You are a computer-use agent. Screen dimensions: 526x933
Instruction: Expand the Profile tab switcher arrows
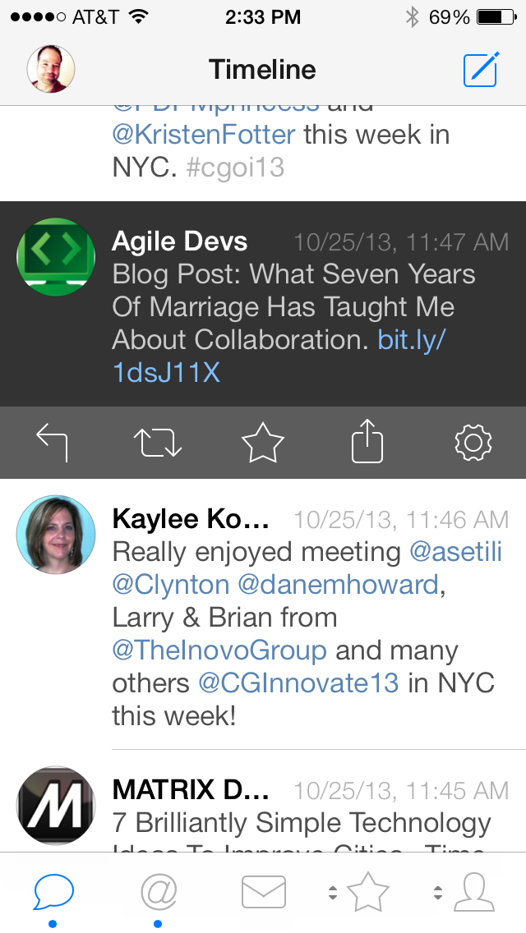[x=438, y=892]
